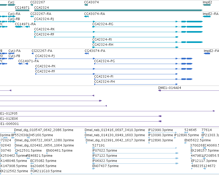Click the 77614 EST label
The height and width of the screenshot is (175, 219).
click(x=207, y=130)
